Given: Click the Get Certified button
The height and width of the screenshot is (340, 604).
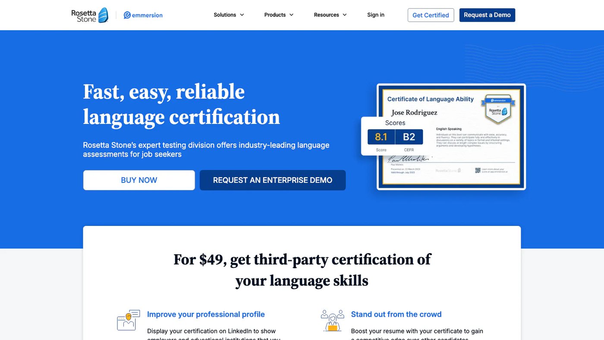Looking at the screenshot, I should click(431, 15).
